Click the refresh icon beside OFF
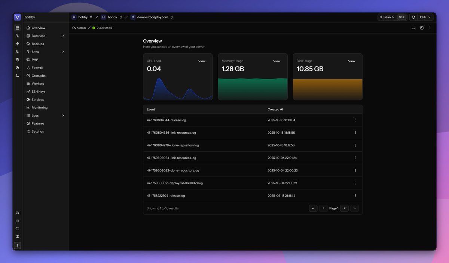 [x=413, y=17]
